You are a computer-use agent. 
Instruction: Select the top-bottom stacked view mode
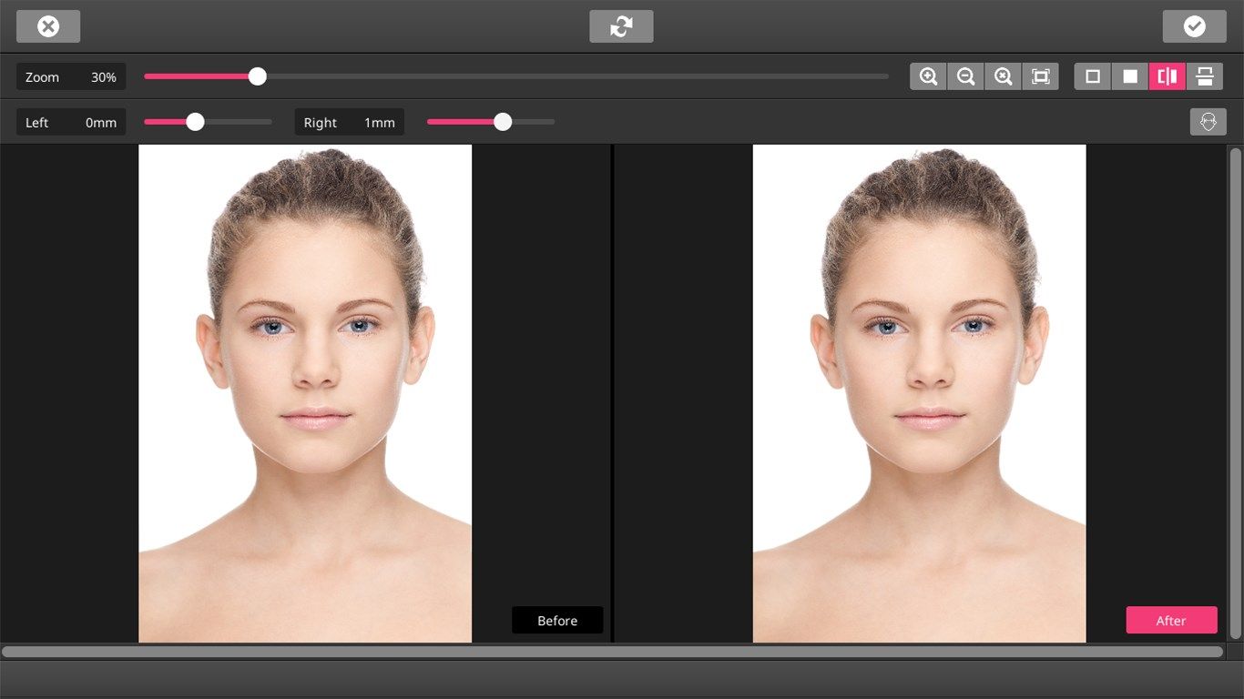(1205, 76)
